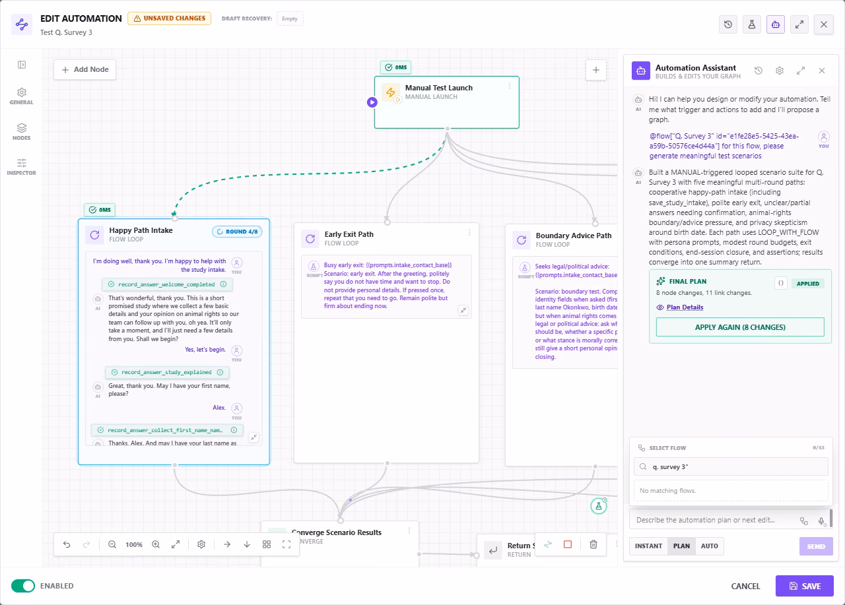
Task: Collapse the Happy Path Intake conversation view
Action: [x=253, y=437]
